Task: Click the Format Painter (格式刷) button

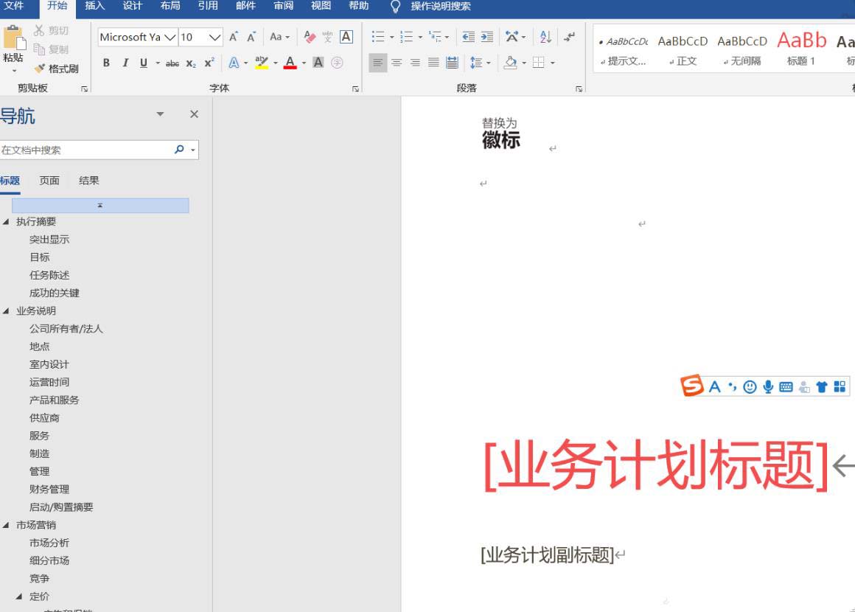Action: (56, 69)
